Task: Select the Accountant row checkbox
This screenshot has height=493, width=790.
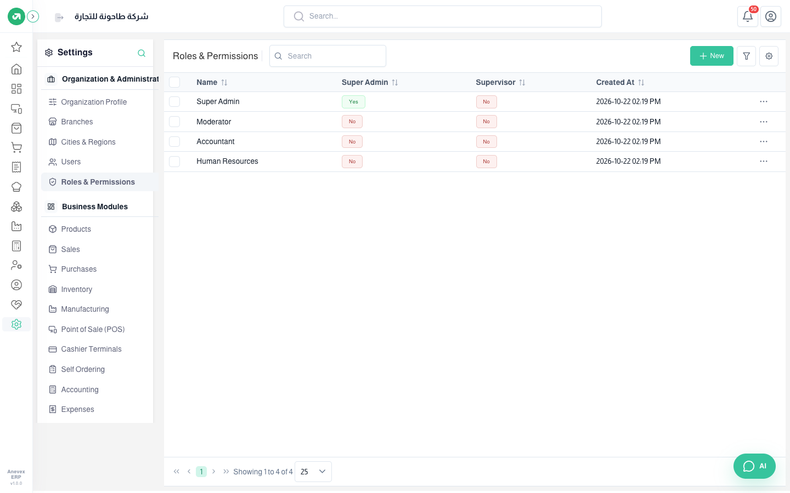Action: pyautogui.click(x=174, y=142)
